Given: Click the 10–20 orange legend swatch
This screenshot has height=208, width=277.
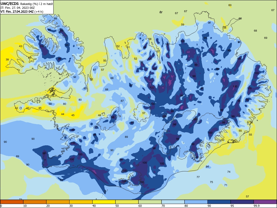Looking at the screenshot, I should point(35,202).
